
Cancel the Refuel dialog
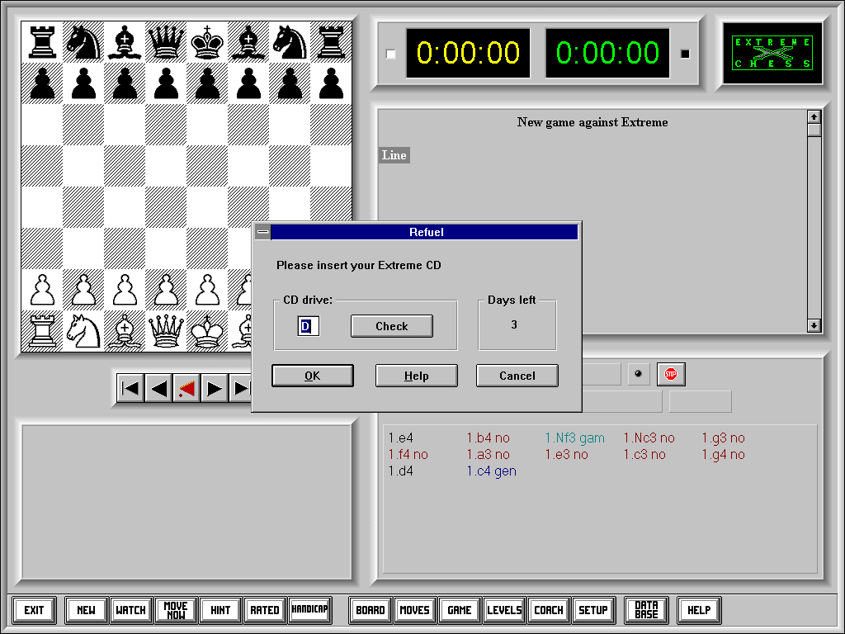click(517, 376)
